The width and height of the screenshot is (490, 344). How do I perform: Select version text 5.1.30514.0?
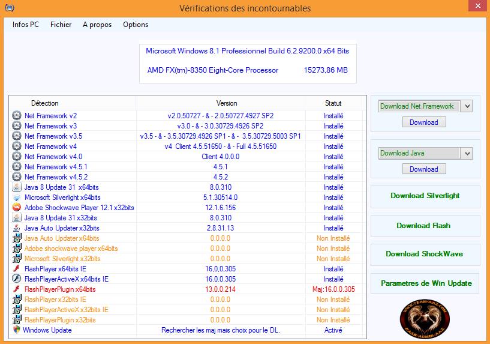point(220,198)
